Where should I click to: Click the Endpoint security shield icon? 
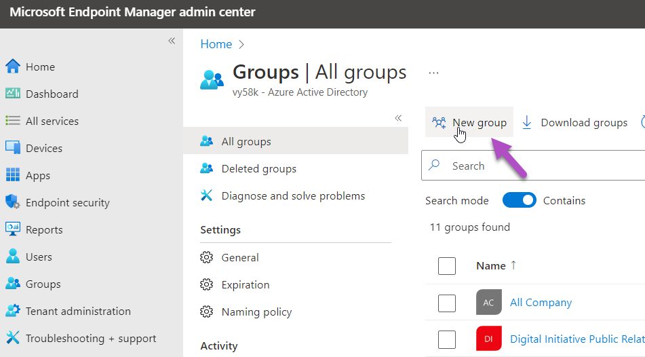(x=13, y=202)
